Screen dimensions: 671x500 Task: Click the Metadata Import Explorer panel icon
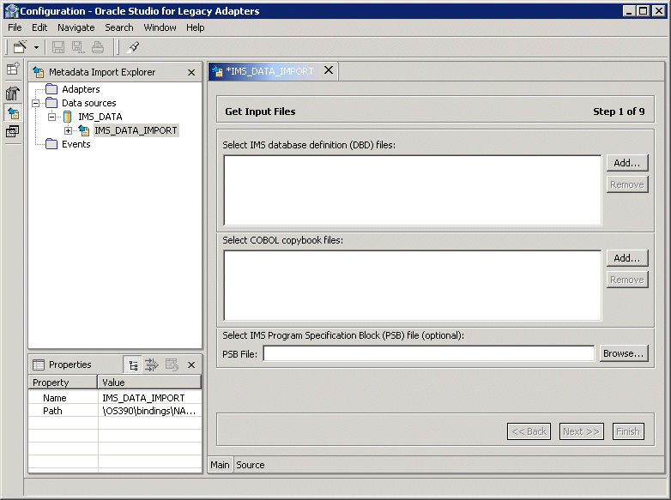[39, 72]
